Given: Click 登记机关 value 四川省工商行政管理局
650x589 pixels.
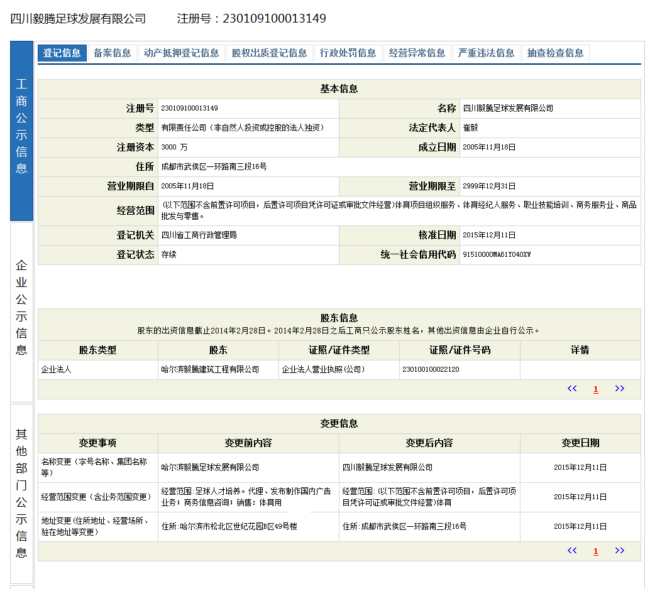Looking at the screenshot, I should 199,235.
